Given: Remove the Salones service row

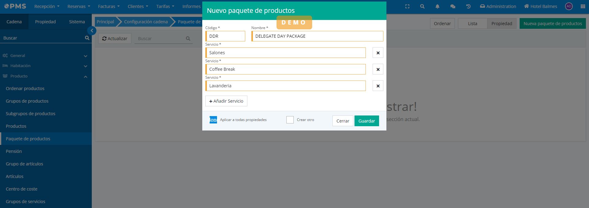Looking at the screenshot, I should click(378, 53).
